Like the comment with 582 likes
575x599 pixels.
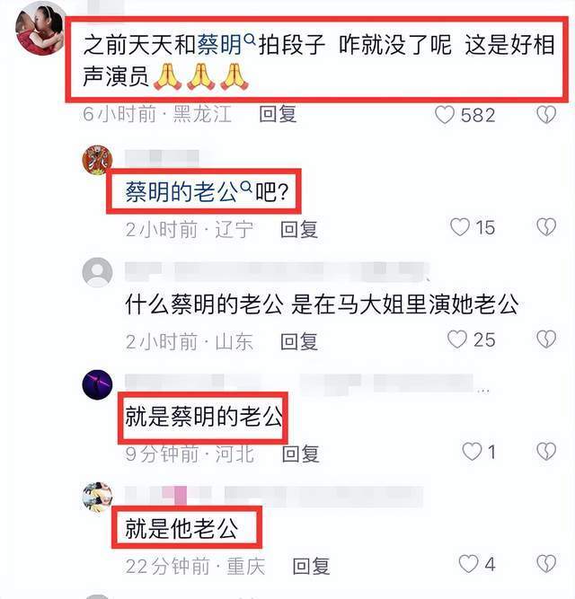pos(445,115)
